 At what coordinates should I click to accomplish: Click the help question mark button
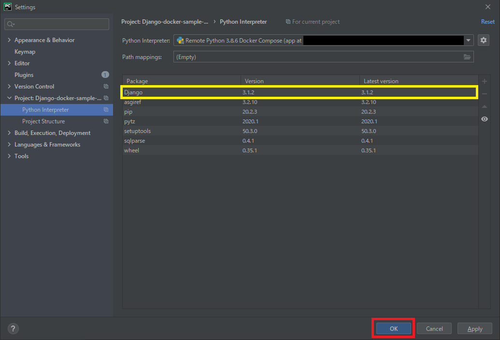click(13, 328)
